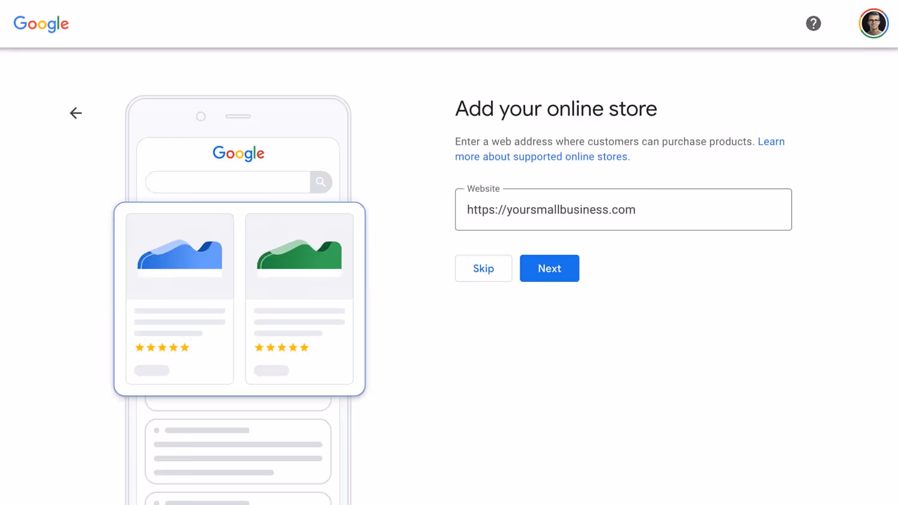Open the account profile avatar
The height and width of the screenshot is (505, 898).
click(x=873, y=23)
